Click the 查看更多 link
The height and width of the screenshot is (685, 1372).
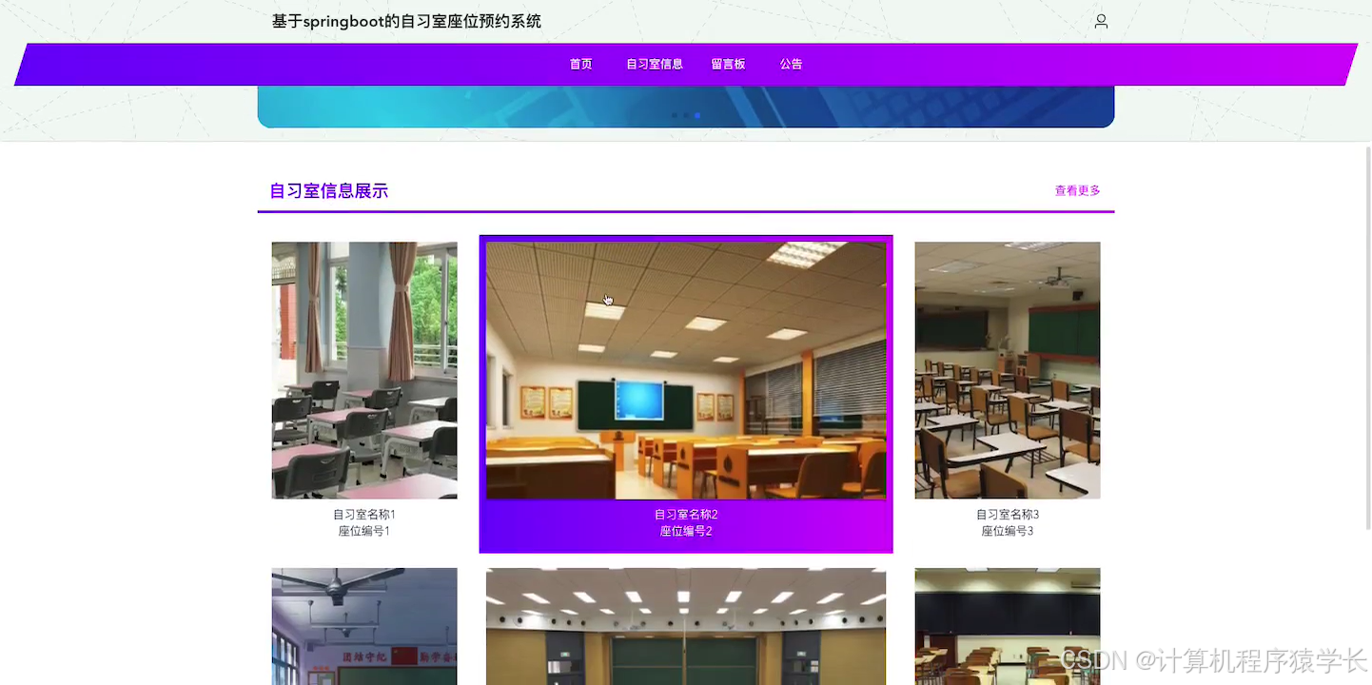[1077, 190]
